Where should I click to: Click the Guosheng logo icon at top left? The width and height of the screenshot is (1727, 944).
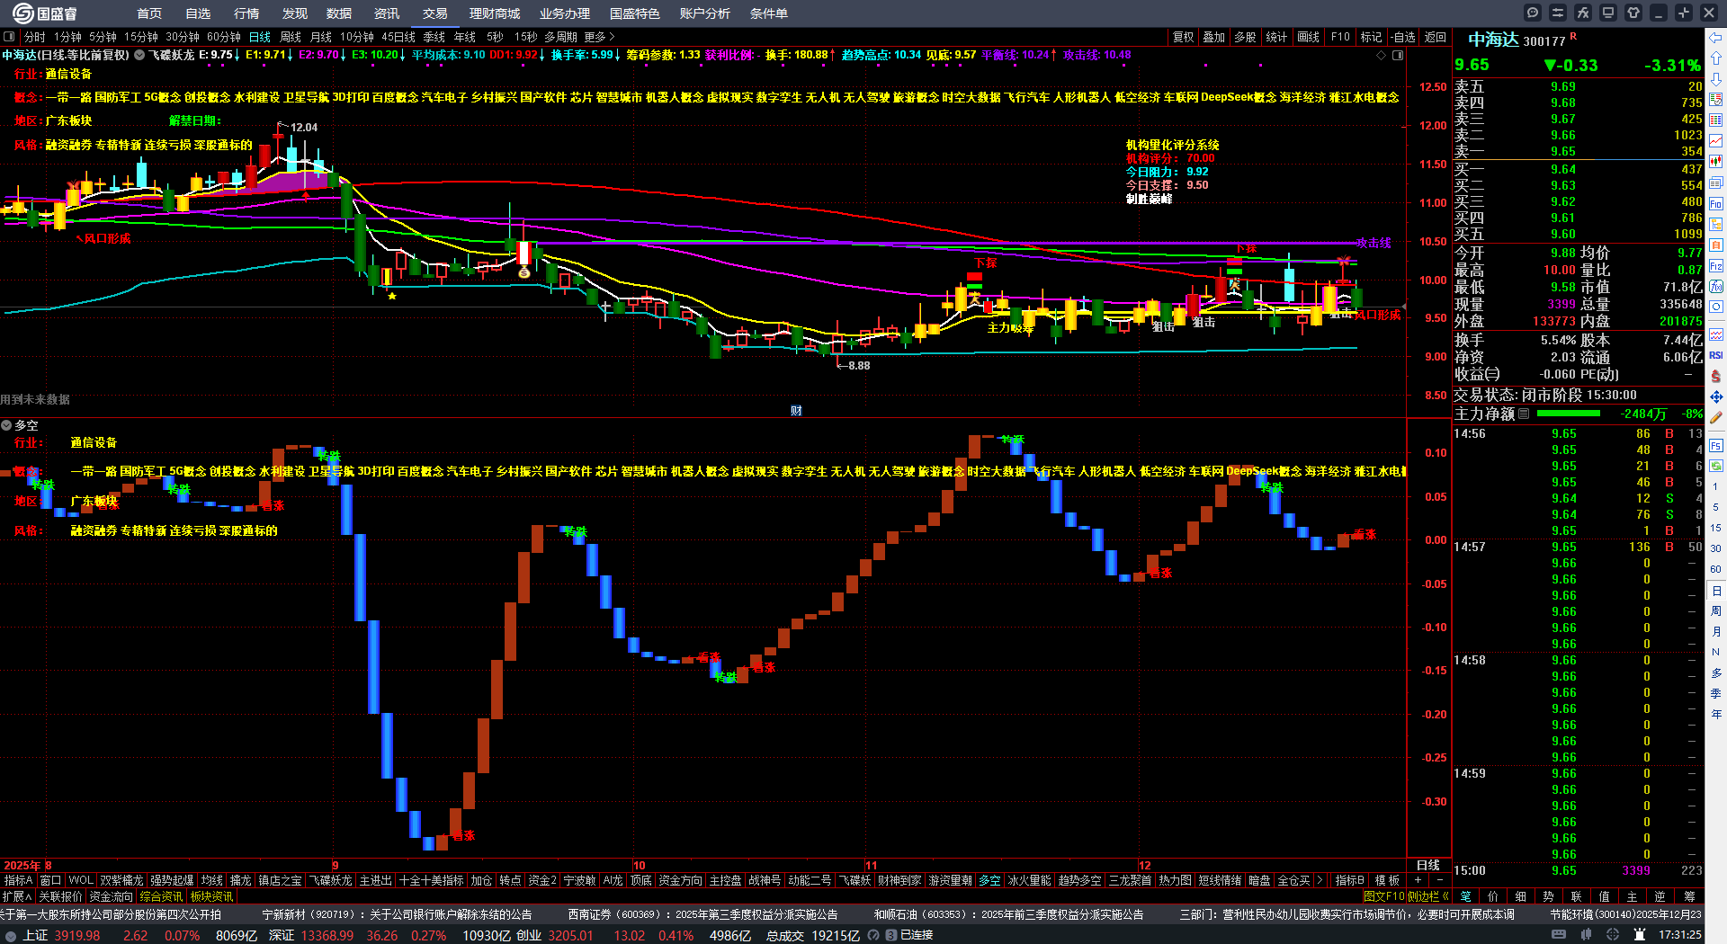tap(22, 13)
